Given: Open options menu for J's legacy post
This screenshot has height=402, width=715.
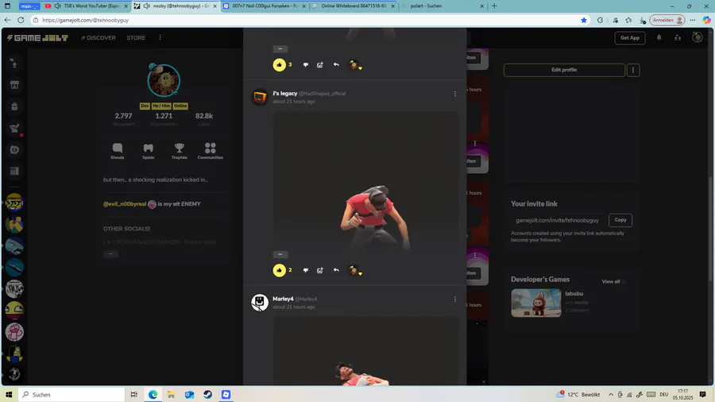Looking at the screenshot, I should click(454, 94).
